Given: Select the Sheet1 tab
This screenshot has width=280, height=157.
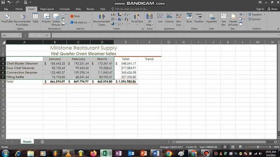Looking at the screenshot, I should pos(27,142).
